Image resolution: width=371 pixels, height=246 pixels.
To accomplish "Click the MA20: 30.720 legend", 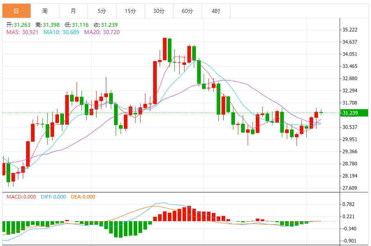I will tap(102, 32).
